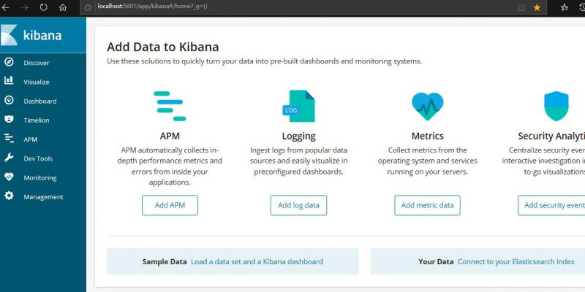Click the Logging file icon
Screen dimensions: 585x292
tap(299, 107)
